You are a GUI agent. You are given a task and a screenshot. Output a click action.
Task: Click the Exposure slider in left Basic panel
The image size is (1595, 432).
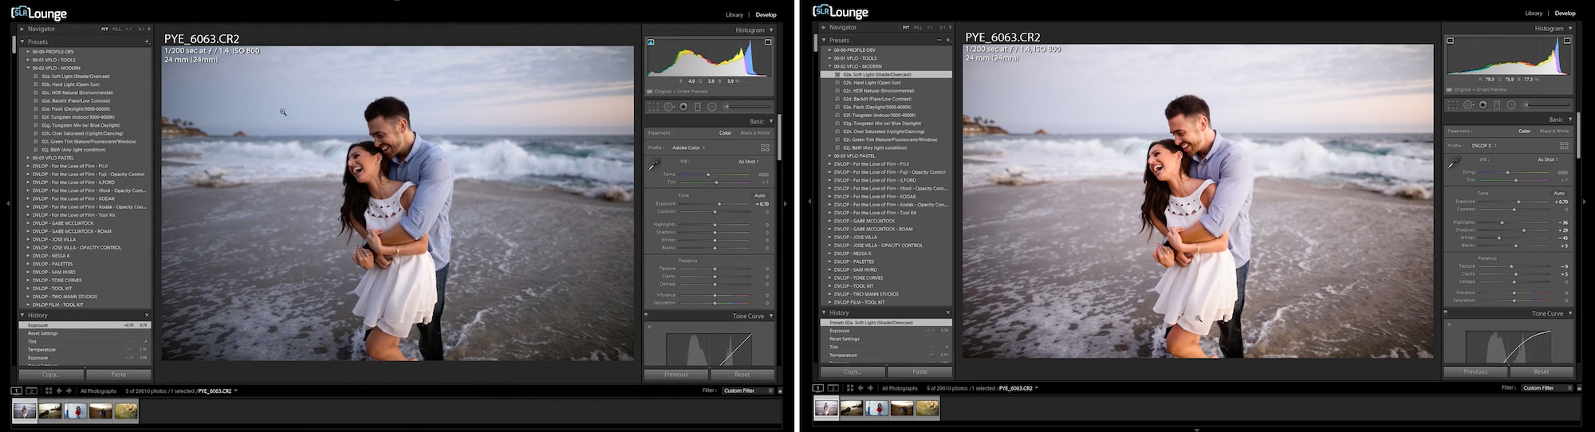(719, 204)
